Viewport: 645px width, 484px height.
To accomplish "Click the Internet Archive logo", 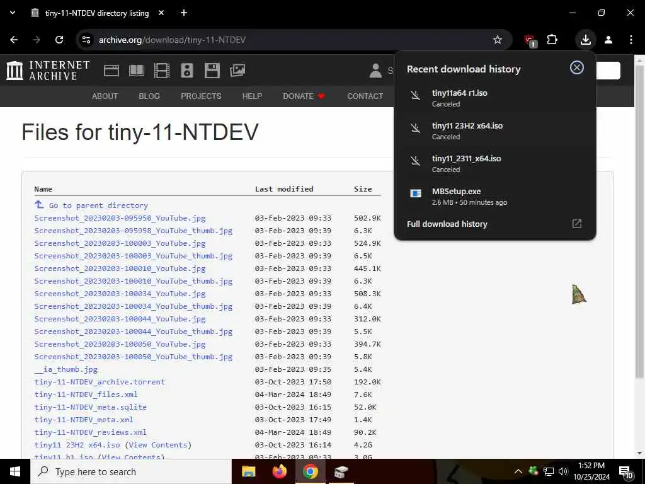I will point(48,71).
